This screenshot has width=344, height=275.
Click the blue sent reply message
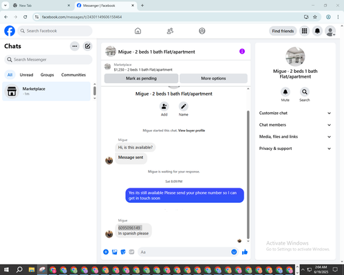click(x=184, y=195)
